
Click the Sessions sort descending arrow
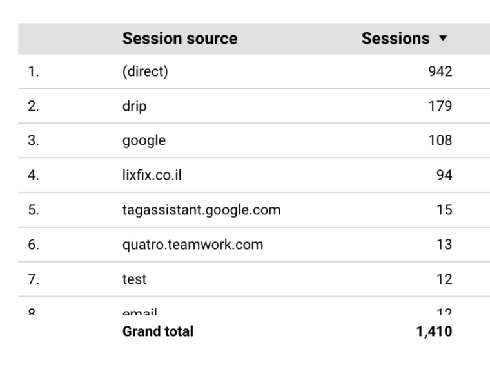click(x=443, y=39)
